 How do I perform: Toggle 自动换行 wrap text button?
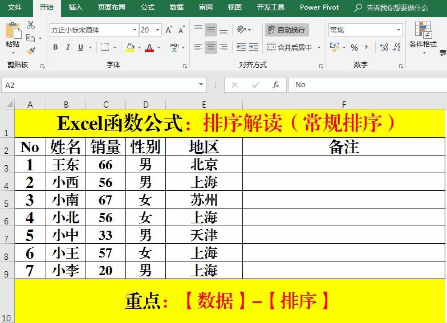pos(287,30)
